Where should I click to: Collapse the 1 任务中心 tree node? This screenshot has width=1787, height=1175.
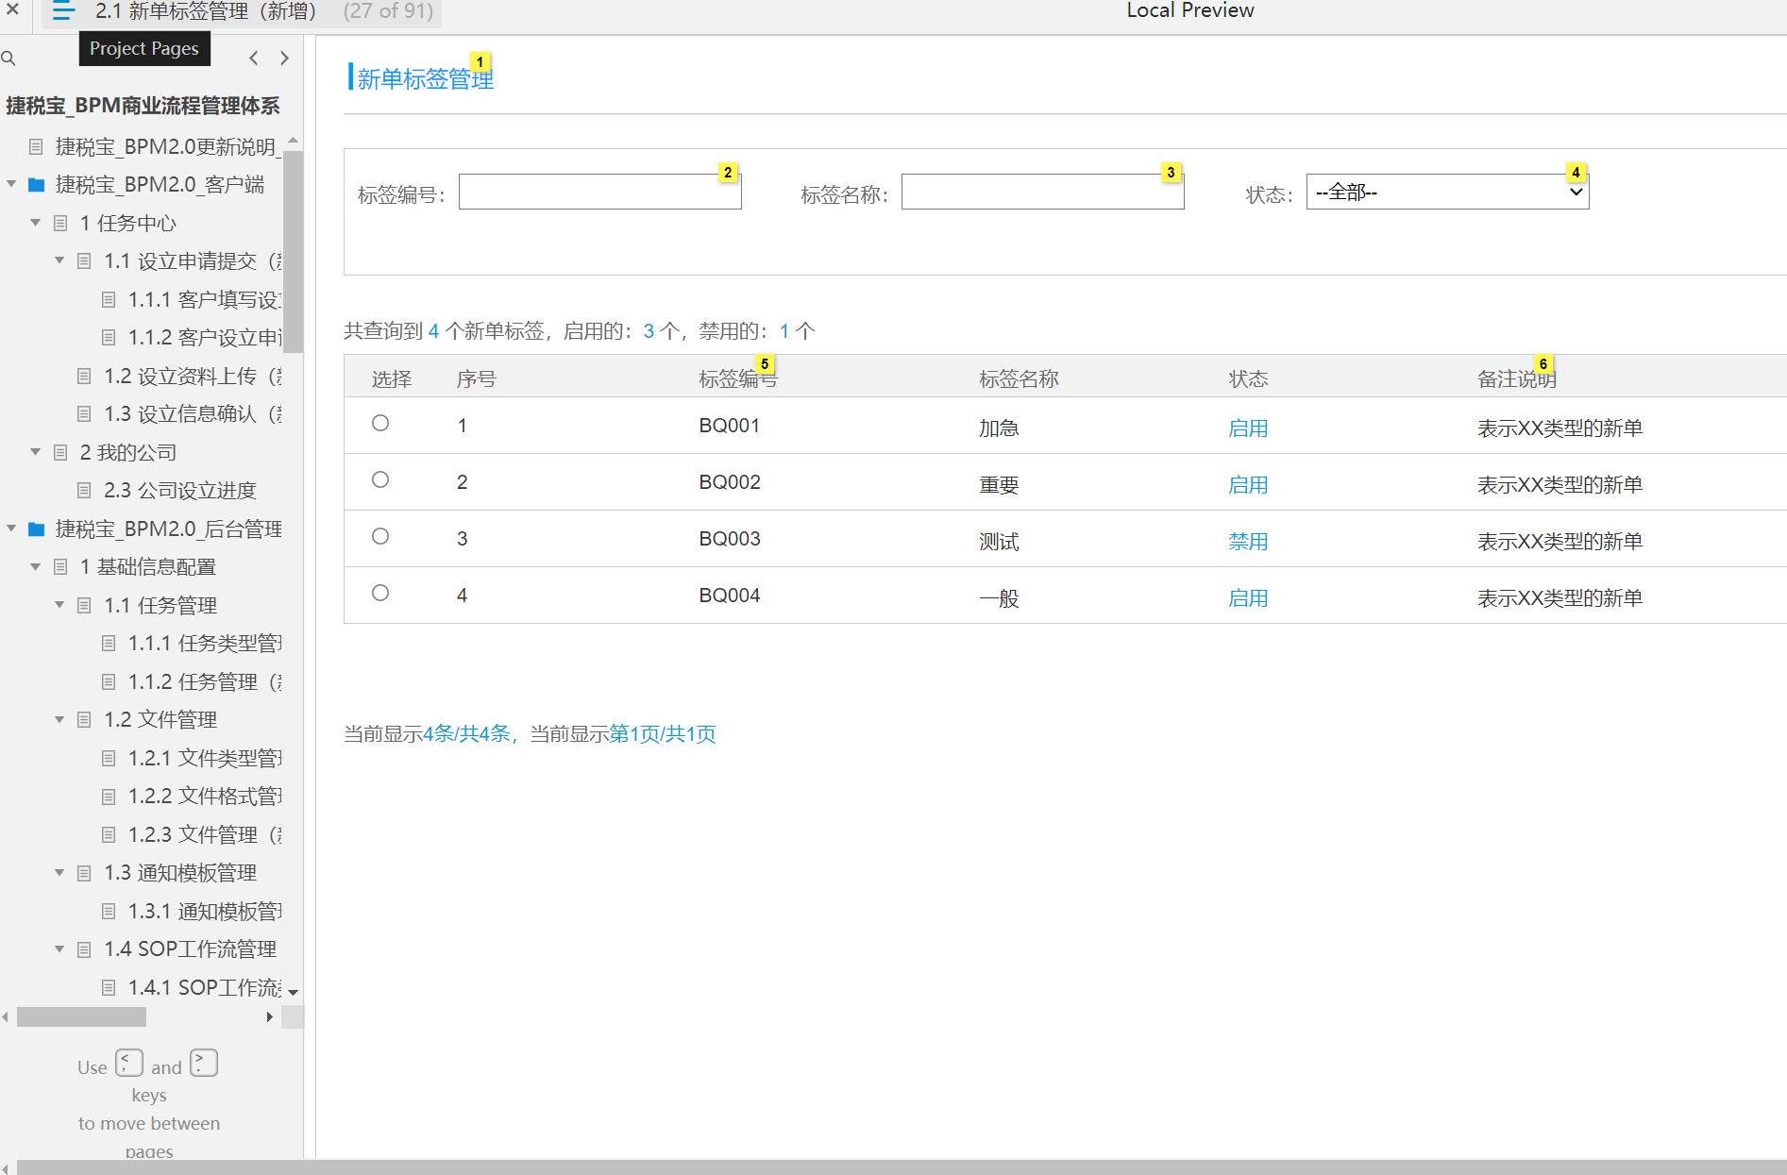tap(36, 224)
